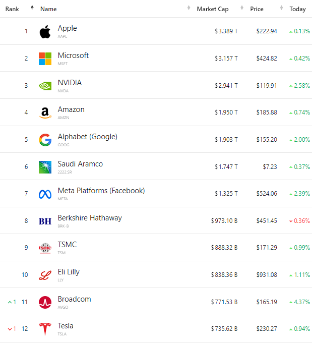
Task: Click the Broadcom red circle logo
Action: [x=45, y=302]
